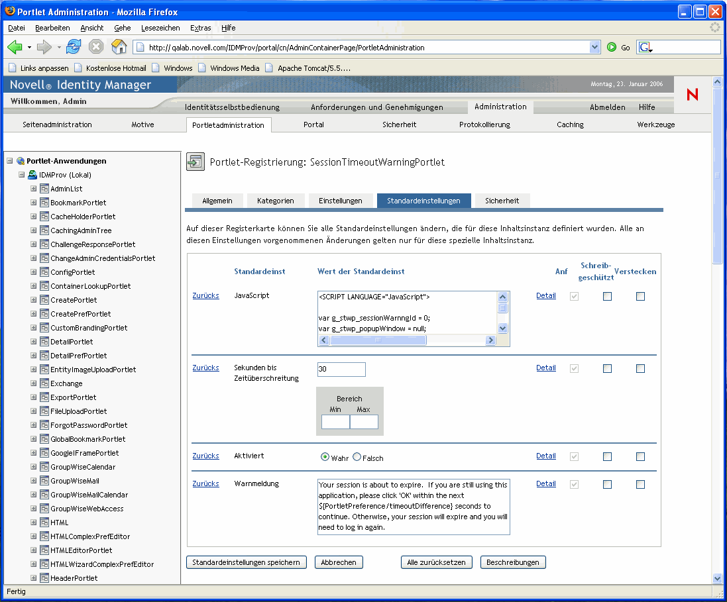
Task: Click the Portlet-Anwendungen globe icon
Action: pyautogui.click(x=21, y=161)
